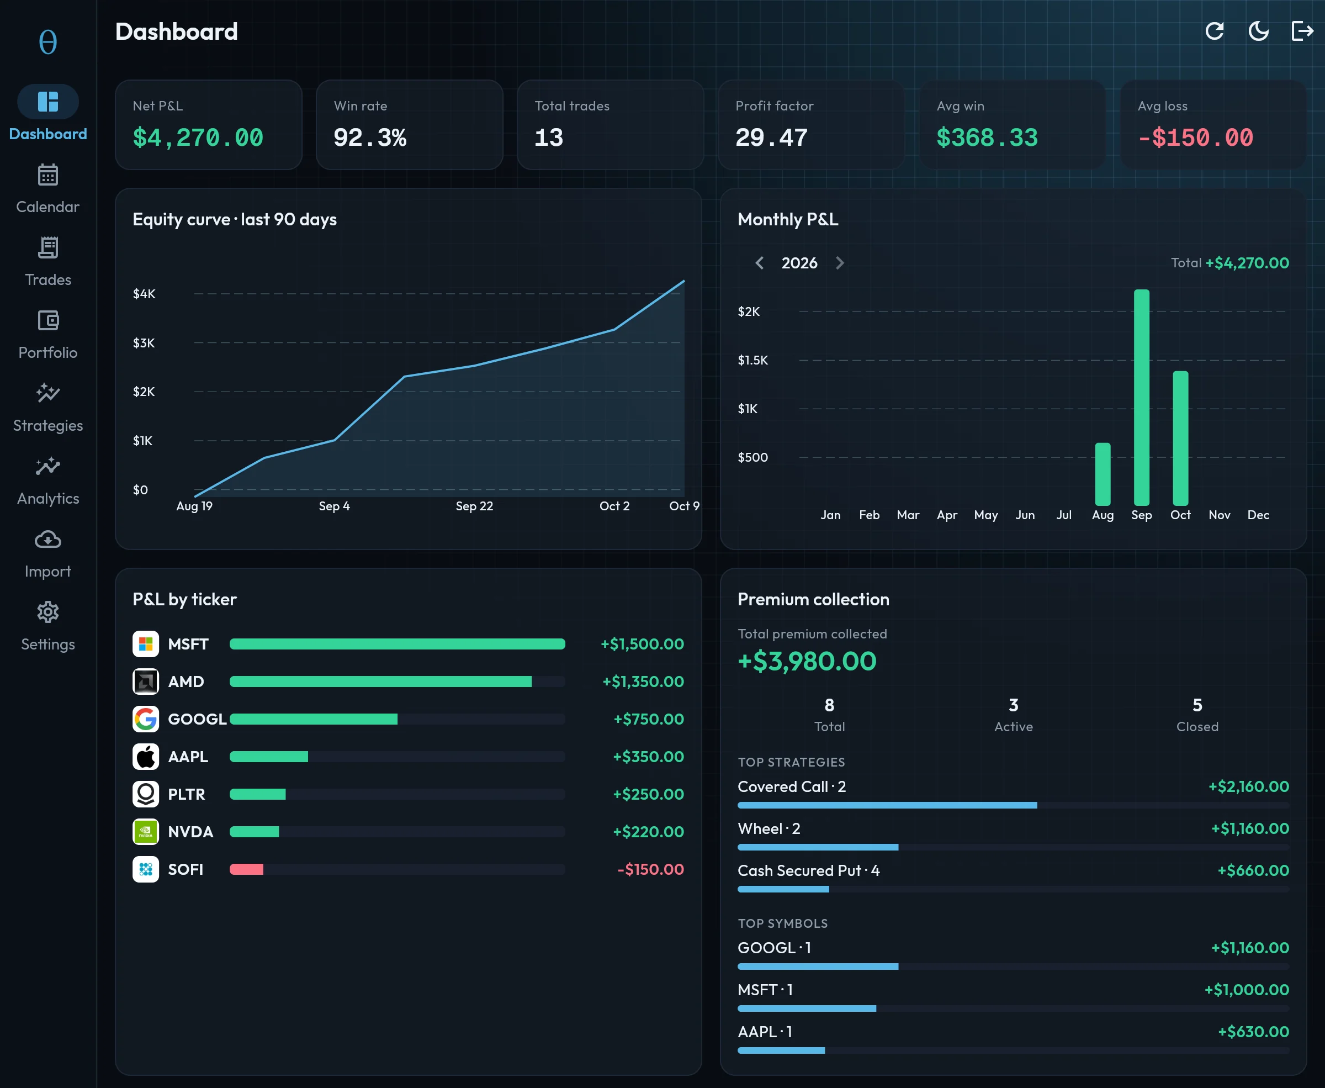Click the MSFT ticker logo

point(145,643)
